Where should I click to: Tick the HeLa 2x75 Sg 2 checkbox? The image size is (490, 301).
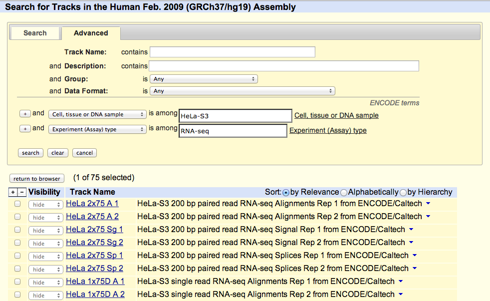click(17, 243)
